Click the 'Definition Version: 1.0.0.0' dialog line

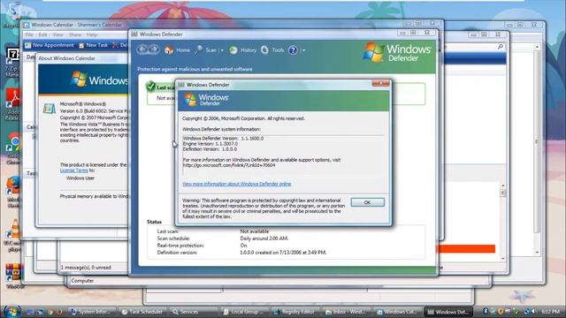click(x=210, y=149)
